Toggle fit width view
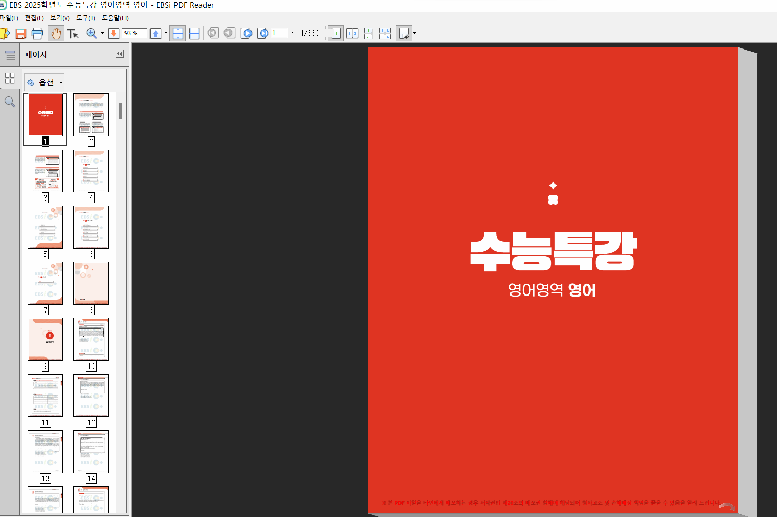The width and height of the screenshot is (777, 517). [194, 34]
